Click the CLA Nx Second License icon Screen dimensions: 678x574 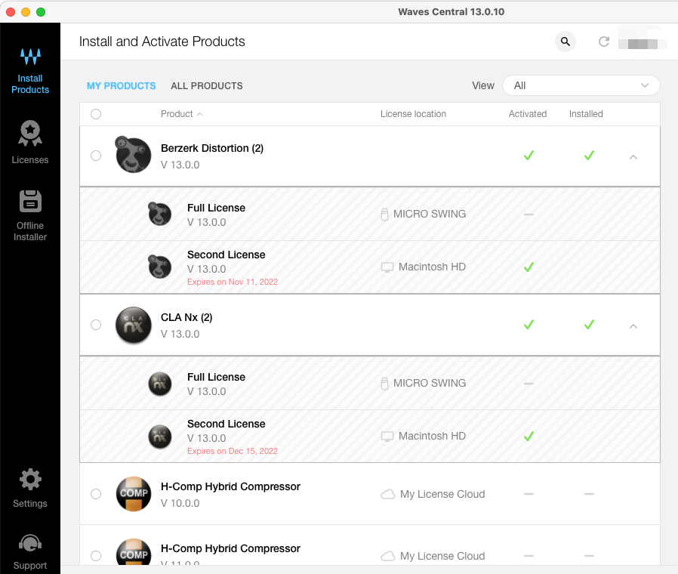160,437
